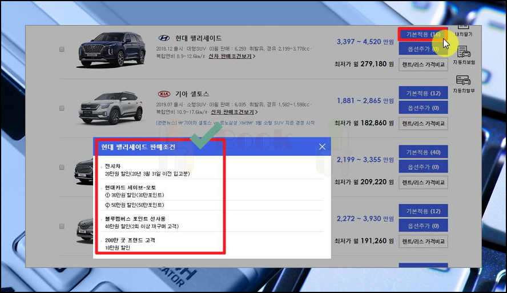Click 20만원 할인(20년 3월 31일 이전 입고분) line
The height and width of the screenshot is (293, 507).
pos(147,174)
